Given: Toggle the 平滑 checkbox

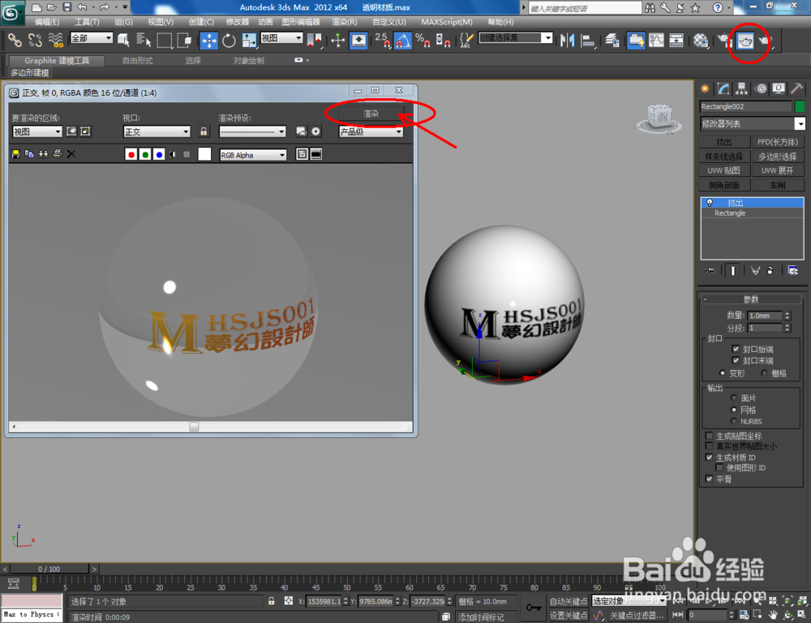Looking at the screenshot, I should coord(709,479).
